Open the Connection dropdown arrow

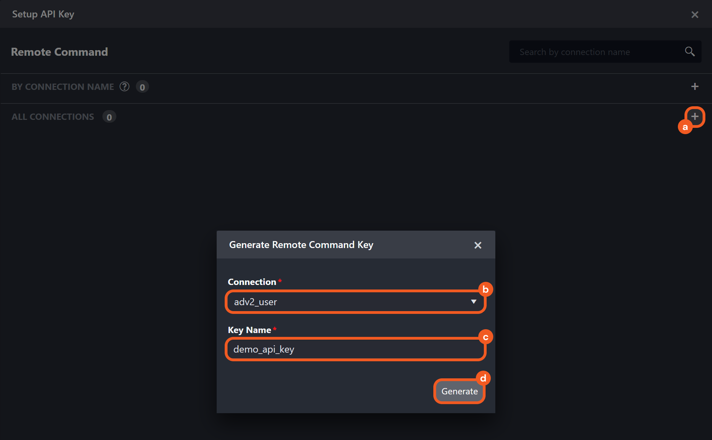pos(473,302)
